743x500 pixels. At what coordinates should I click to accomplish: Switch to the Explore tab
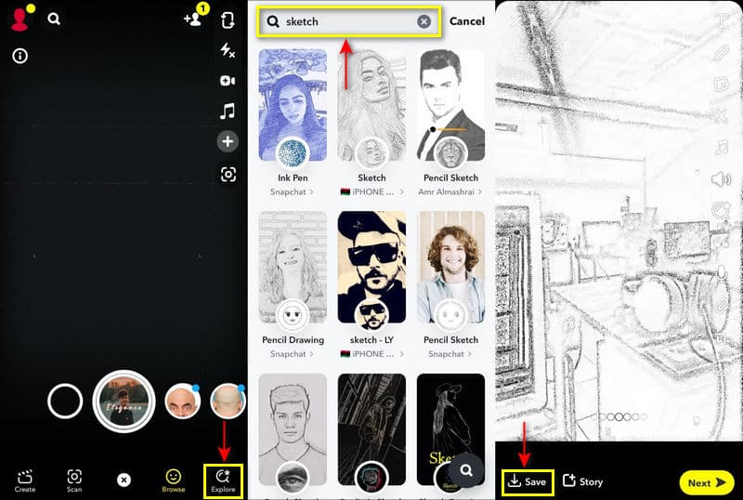[223, 481]
